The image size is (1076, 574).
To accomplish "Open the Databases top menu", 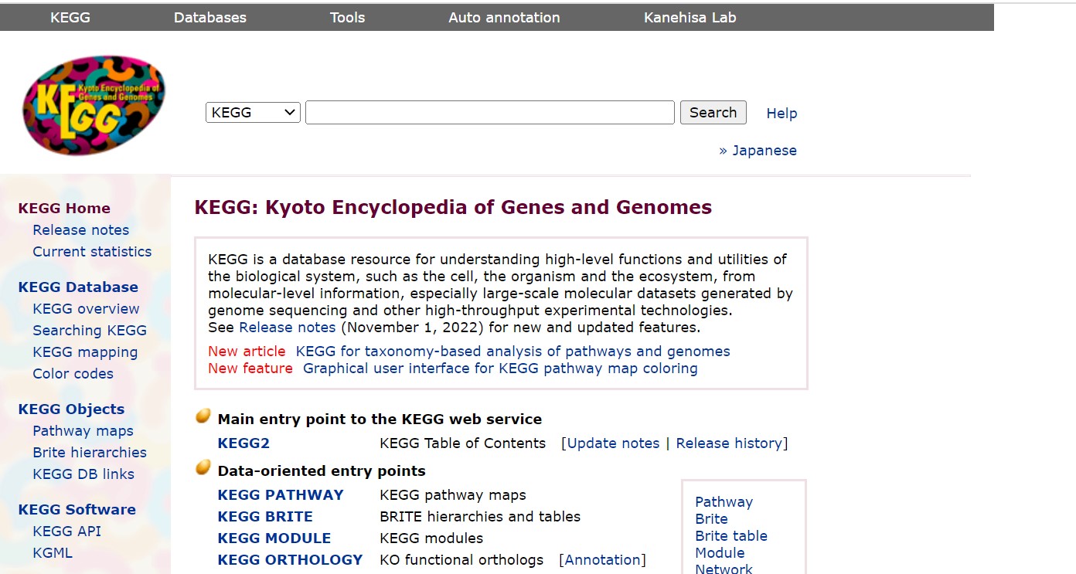I will tap(210, 17).
